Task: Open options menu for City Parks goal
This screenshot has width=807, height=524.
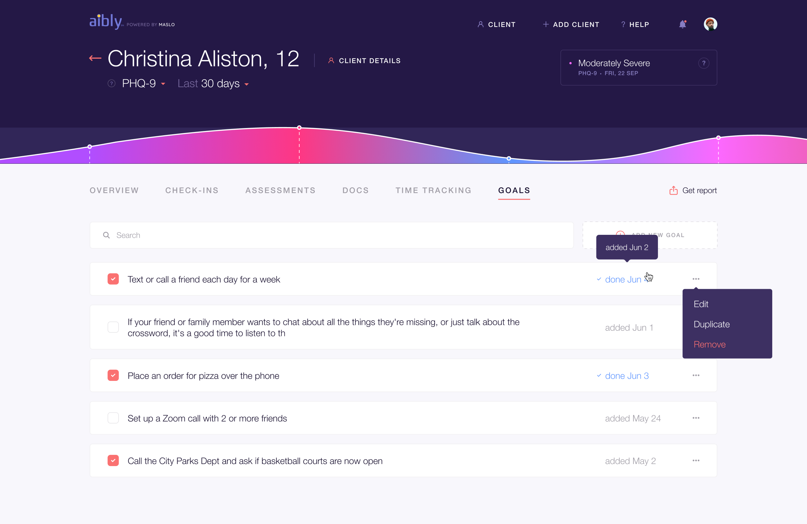Action: coord(696,460)
